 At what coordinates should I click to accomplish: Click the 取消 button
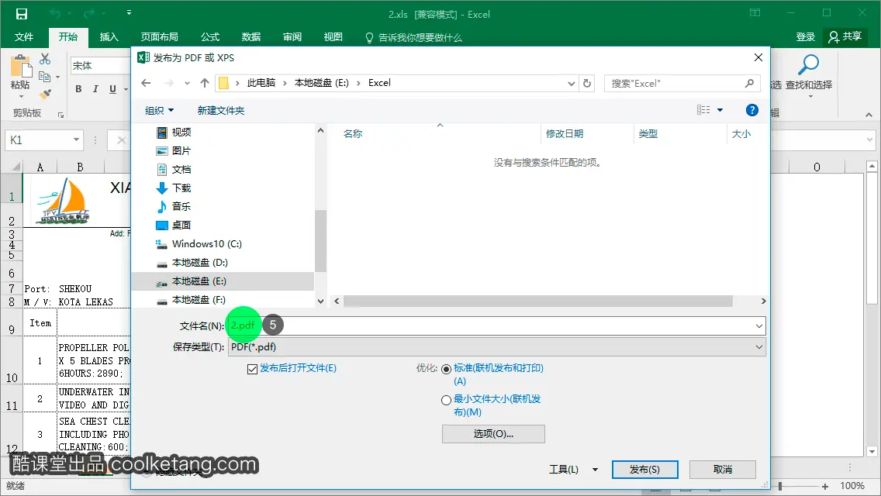click(x=723, y=470)
